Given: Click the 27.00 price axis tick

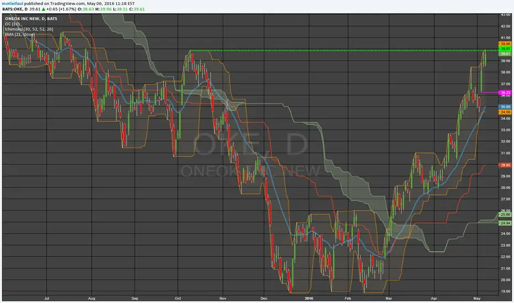Looking at the screenshot, I should pos(505,199).
